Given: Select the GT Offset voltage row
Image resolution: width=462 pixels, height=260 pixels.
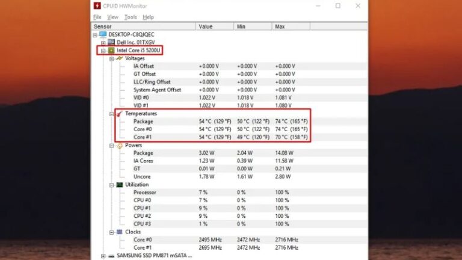Looking at the screenshot, I should (230, 74).
